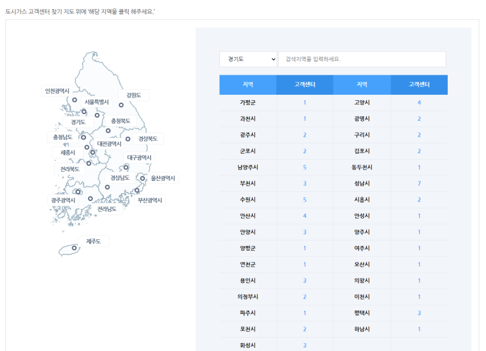Click the map marker beside 인천광역시
Image resolution: width=486 pixels, height=351 pixels.
pos(75,100)
